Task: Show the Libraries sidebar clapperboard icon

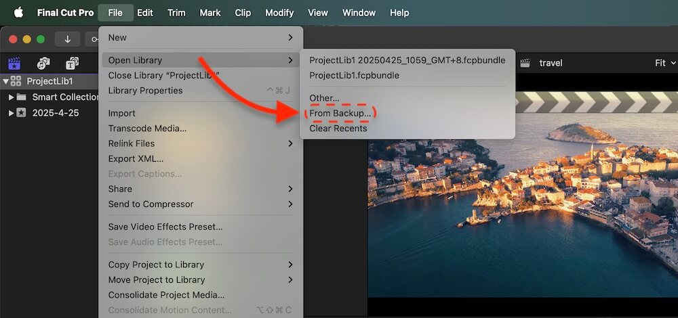Action: point(14,64)
